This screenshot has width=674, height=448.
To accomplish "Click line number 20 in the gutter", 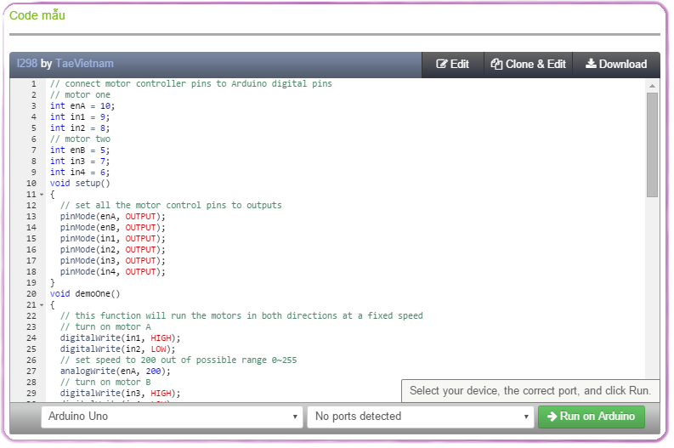I will coord(31,294).
